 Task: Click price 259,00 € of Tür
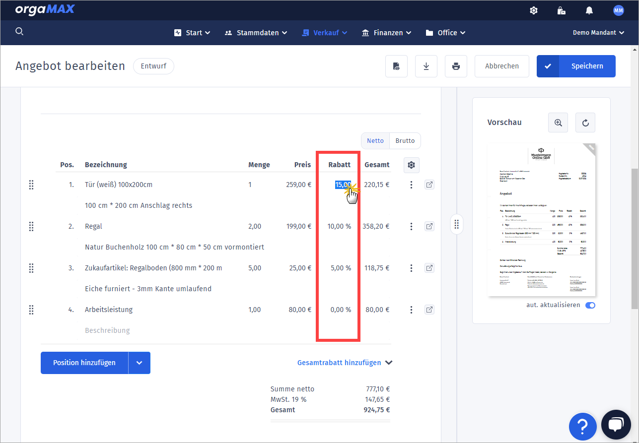(x=298, y=185)
